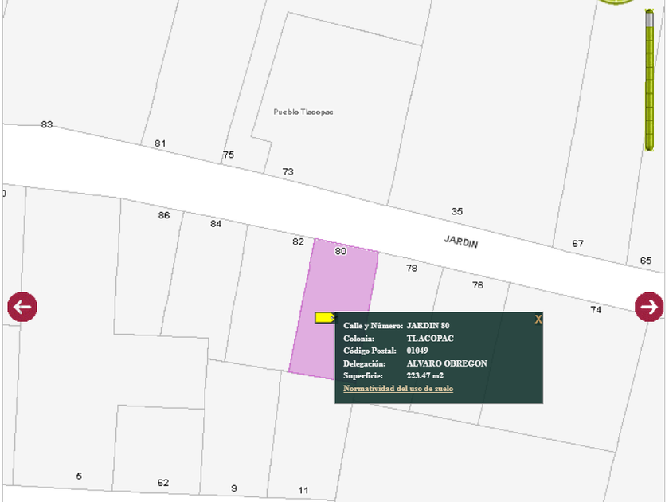Open Normatividad del uso de suelo link
The image size is (669, 502).
[x=398, y=389]
